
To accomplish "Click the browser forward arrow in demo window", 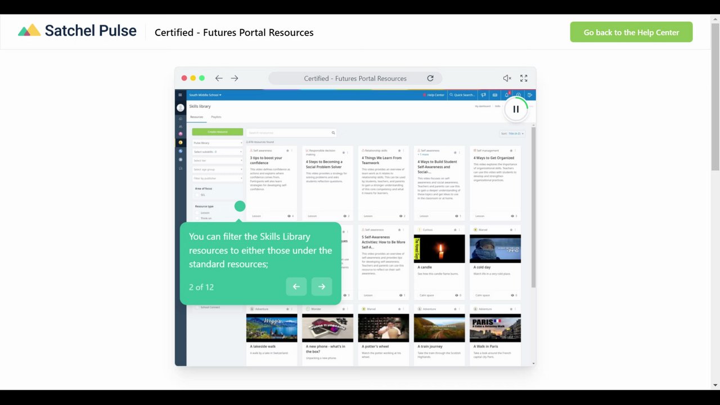I will [235, 78].
